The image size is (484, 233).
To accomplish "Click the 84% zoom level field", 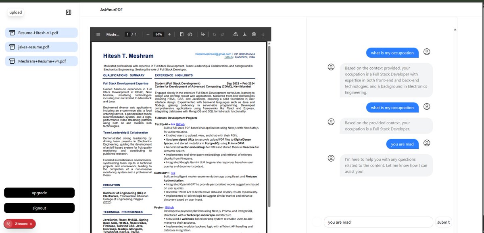I will (x=159, y=34).
